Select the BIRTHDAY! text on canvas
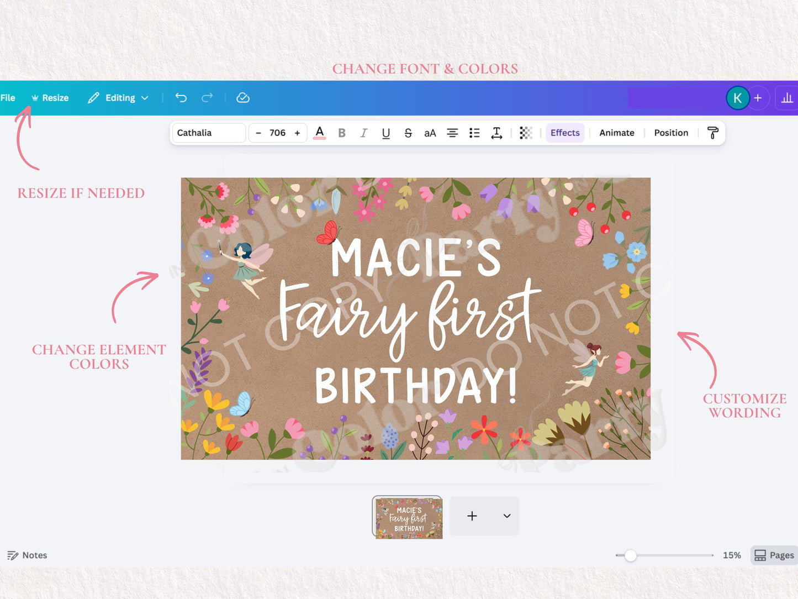The image size is (798, 599). [416, 385]
